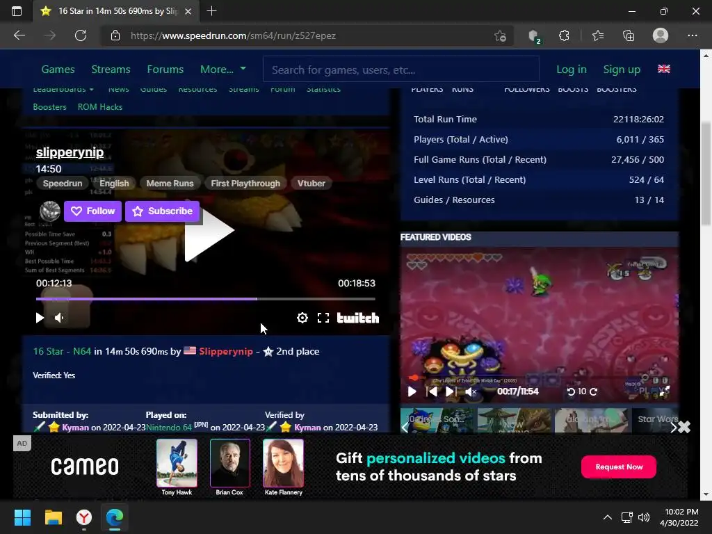Expand the More... dropdown

pyautogui.click(x=222, y=70)
